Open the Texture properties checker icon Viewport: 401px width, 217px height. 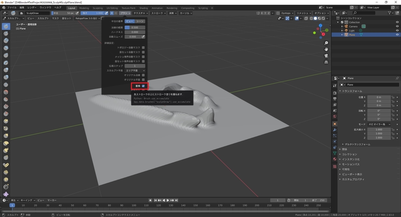tap(335, 166)
